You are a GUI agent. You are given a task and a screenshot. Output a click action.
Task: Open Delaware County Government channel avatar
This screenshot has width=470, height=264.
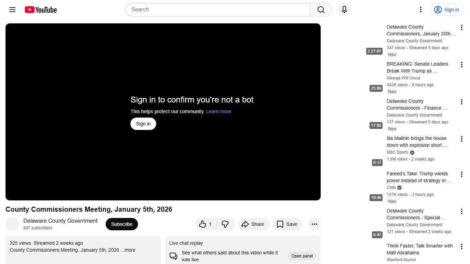click(12, 224)
